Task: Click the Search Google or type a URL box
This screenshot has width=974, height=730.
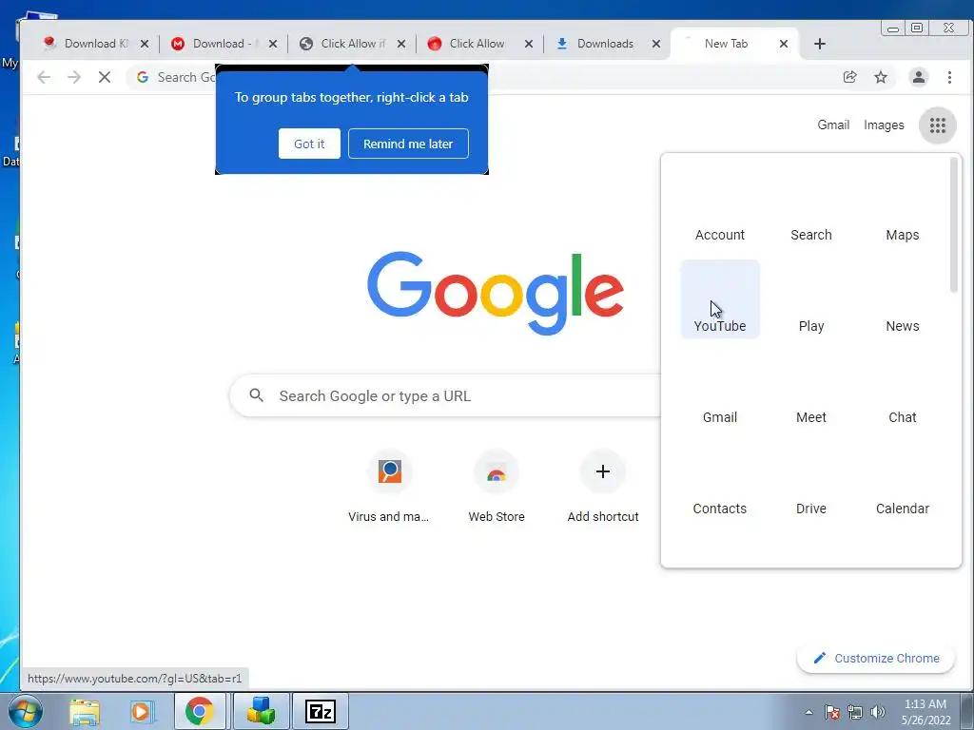Action: tap(445, 395)
